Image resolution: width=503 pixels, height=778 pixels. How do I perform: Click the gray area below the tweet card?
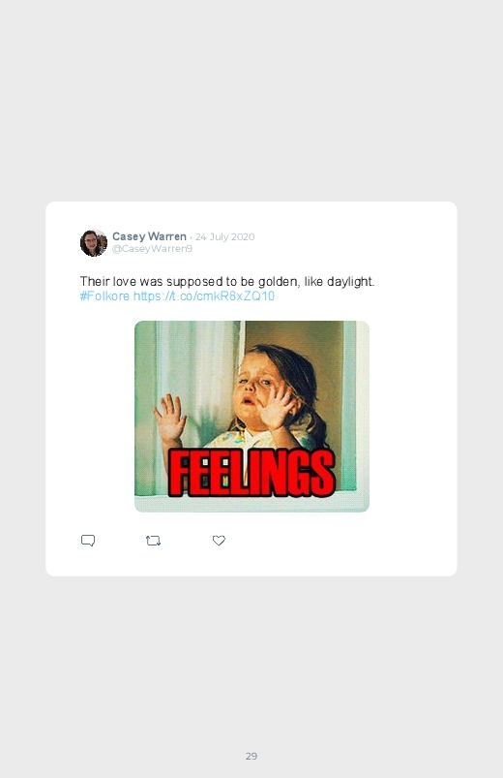(251, 660)
